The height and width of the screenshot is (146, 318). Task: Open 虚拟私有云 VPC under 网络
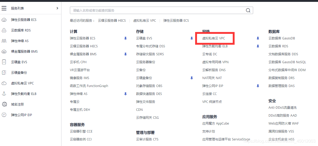[x=214, y=38]
